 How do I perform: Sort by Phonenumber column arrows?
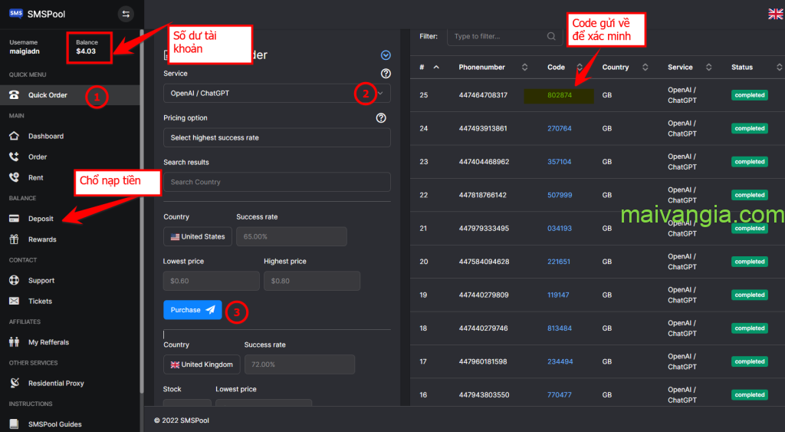click(x=524, y=68)
